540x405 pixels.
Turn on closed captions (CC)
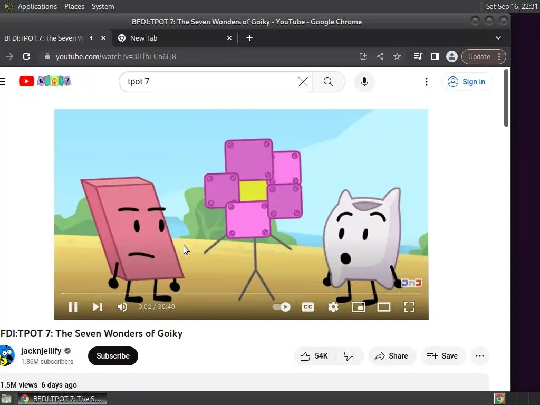tap(307, 307)
